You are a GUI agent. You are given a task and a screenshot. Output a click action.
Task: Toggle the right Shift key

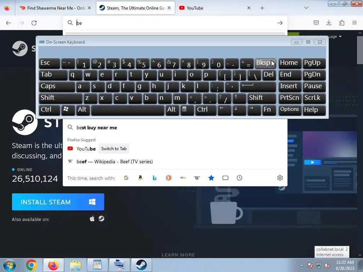click(262, 98)
